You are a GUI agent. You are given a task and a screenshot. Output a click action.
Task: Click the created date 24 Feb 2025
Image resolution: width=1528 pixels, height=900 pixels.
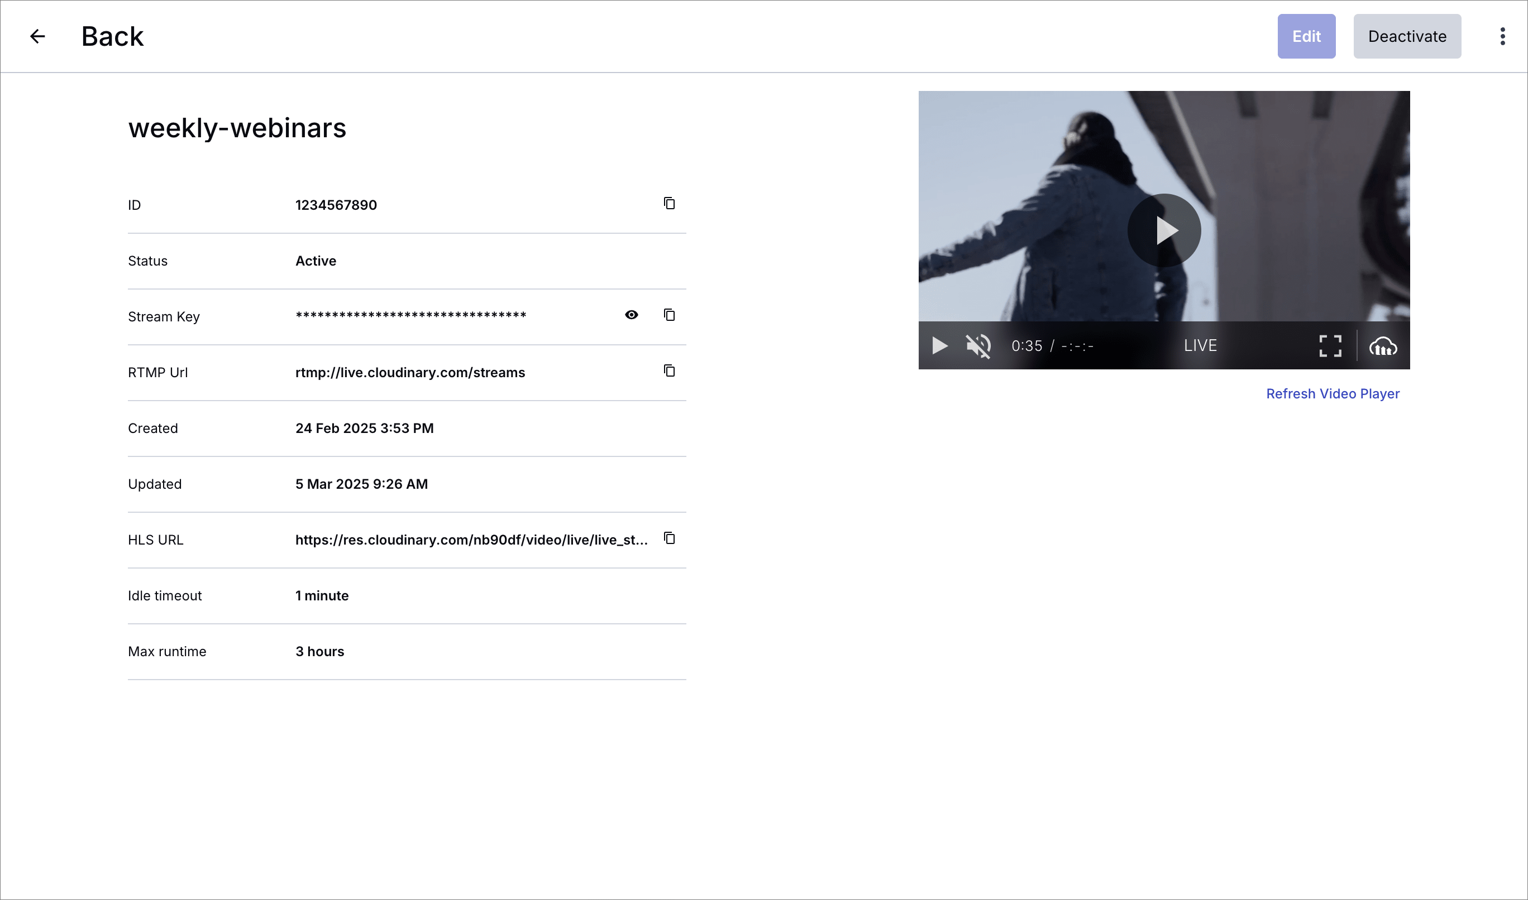pos(365,428)
